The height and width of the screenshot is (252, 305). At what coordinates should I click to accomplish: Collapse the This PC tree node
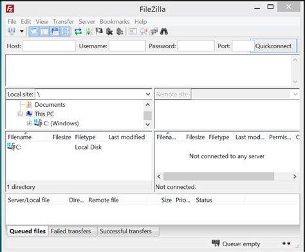click(20, 114)
